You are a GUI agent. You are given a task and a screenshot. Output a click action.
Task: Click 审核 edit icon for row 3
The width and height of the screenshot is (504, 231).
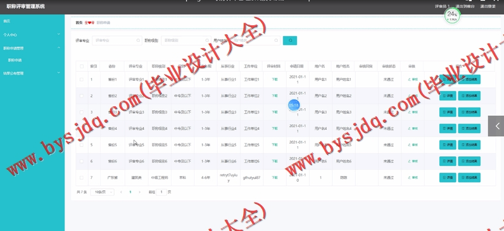point(413,112)
